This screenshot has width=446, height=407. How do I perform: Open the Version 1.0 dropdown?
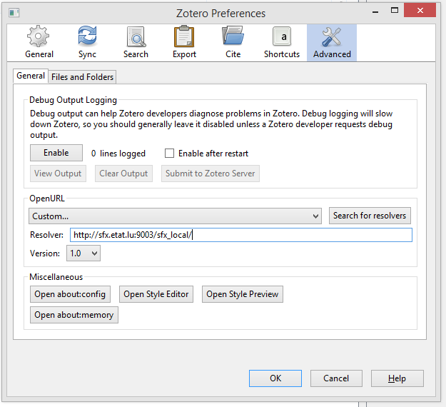pos(83,253)
